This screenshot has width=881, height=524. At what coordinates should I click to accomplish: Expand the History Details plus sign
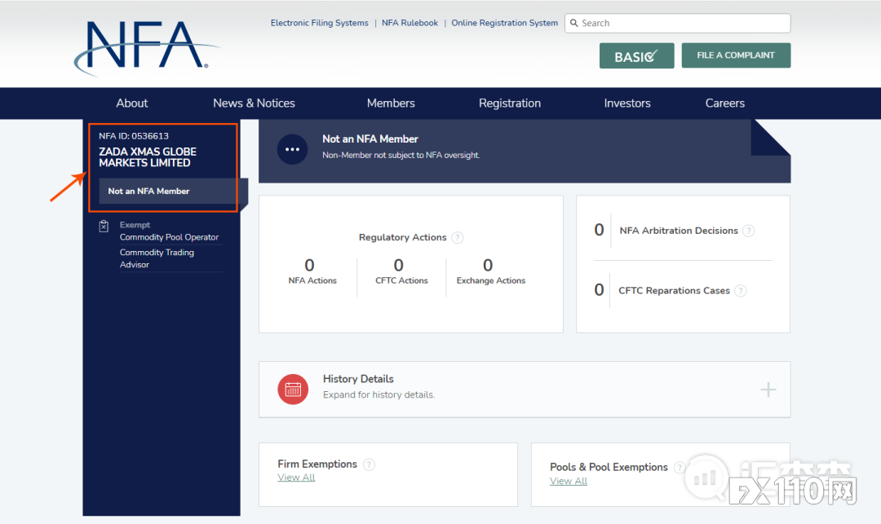click(x=768, y=390)
